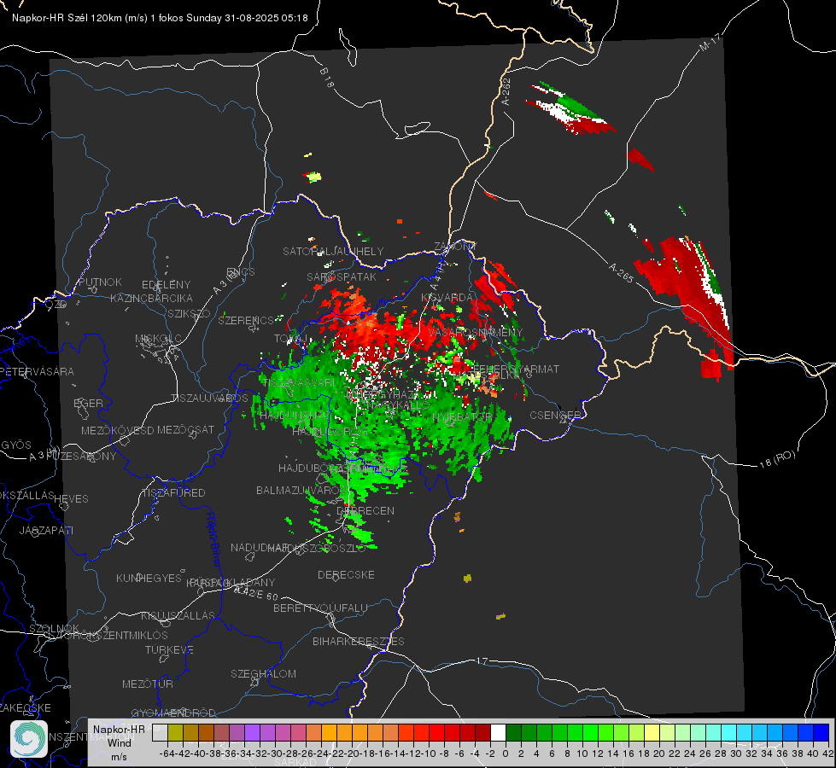Viewport: 836px width, 768px height.
Task: Click the DERECSKE label
Action: (x=346, y=574)
